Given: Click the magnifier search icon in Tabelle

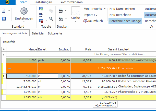Looking at the screenshot, I should pyautogui.click(x=51, y=19).
